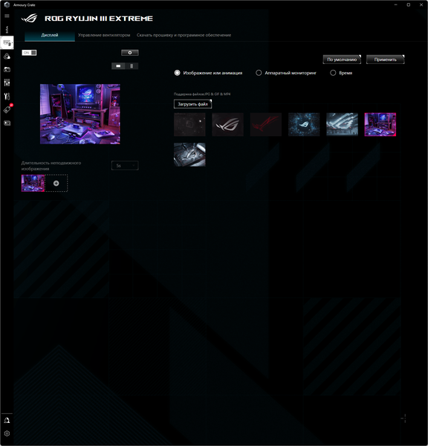428x446 pixels.
Task: Click the Загрузить файл button
Action: pos(192,104)
